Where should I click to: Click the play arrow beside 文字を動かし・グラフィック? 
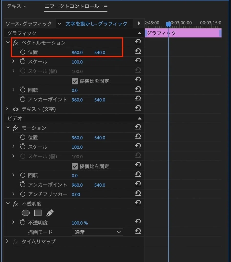click(139, 24)
